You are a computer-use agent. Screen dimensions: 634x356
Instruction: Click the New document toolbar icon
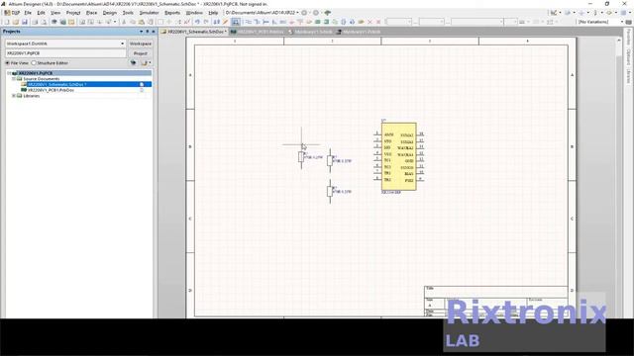(x=7, y=22)
